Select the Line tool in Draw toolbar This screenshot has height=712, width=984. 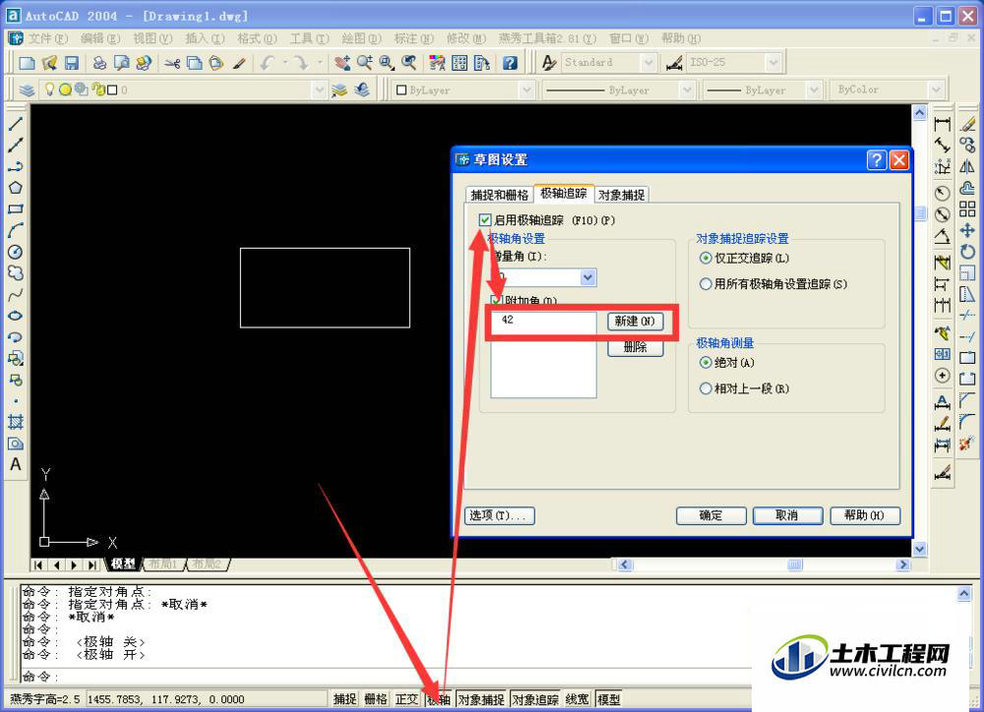pos(16,124)
